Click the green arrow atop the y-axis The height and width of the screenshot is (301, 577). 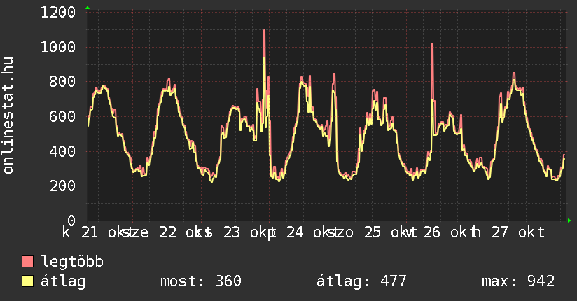[88, 8]
